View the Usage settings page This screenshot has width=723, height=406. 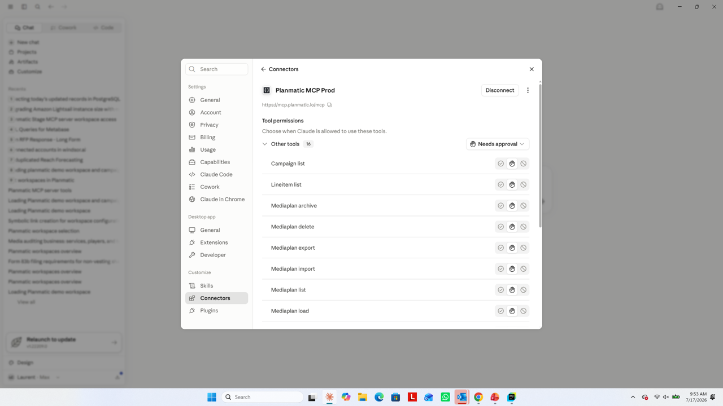(x=217, y=149)
